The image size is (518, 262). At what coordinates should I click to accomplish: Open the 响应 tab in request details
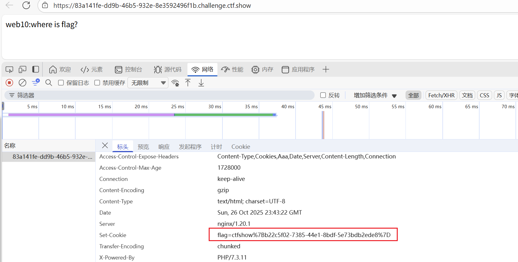164,147
